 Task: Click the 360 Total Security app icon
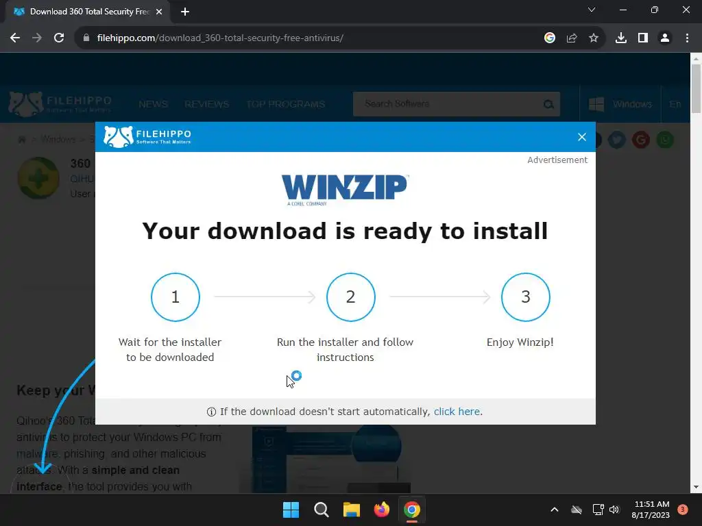coord(38,178)
